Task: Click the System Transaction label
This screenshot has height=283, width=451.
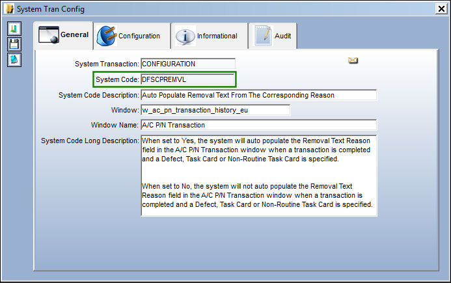Action: (x=107, y=64)
